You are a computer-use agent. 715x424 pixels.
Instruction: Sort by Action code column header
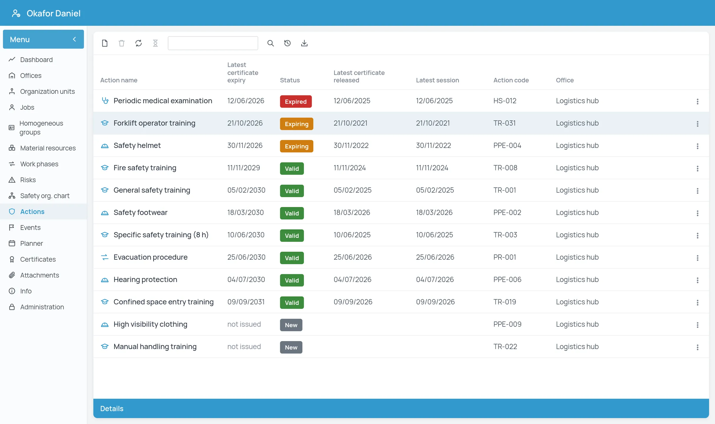511,80
